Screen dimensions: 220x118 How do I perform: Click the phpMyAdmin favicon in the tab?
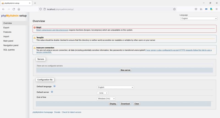point(2,3)
